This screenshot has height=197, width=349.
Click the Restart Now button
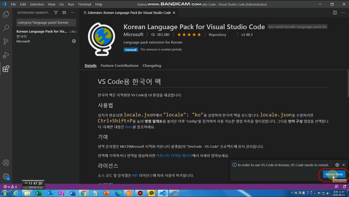[334, 174]
